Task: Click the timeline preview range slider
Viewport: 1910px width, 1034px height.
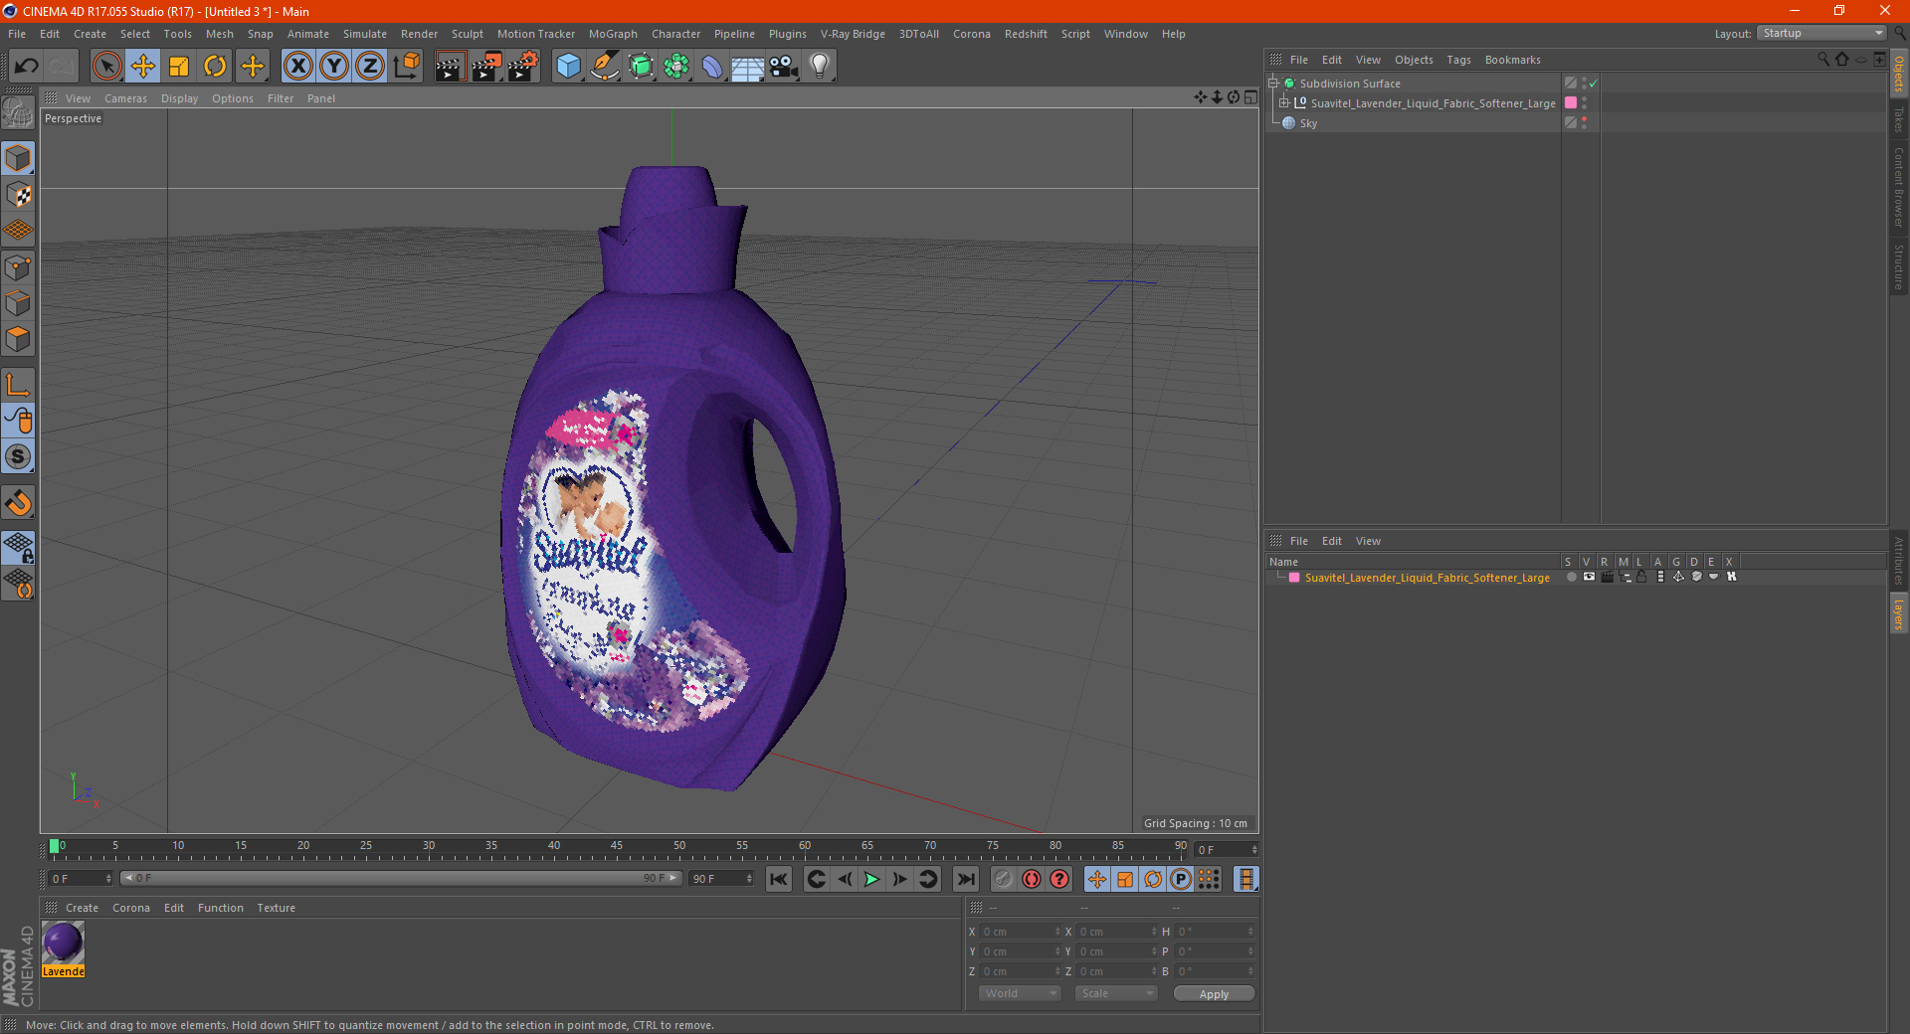Action: pyautogui.click(x=401, y=878)
